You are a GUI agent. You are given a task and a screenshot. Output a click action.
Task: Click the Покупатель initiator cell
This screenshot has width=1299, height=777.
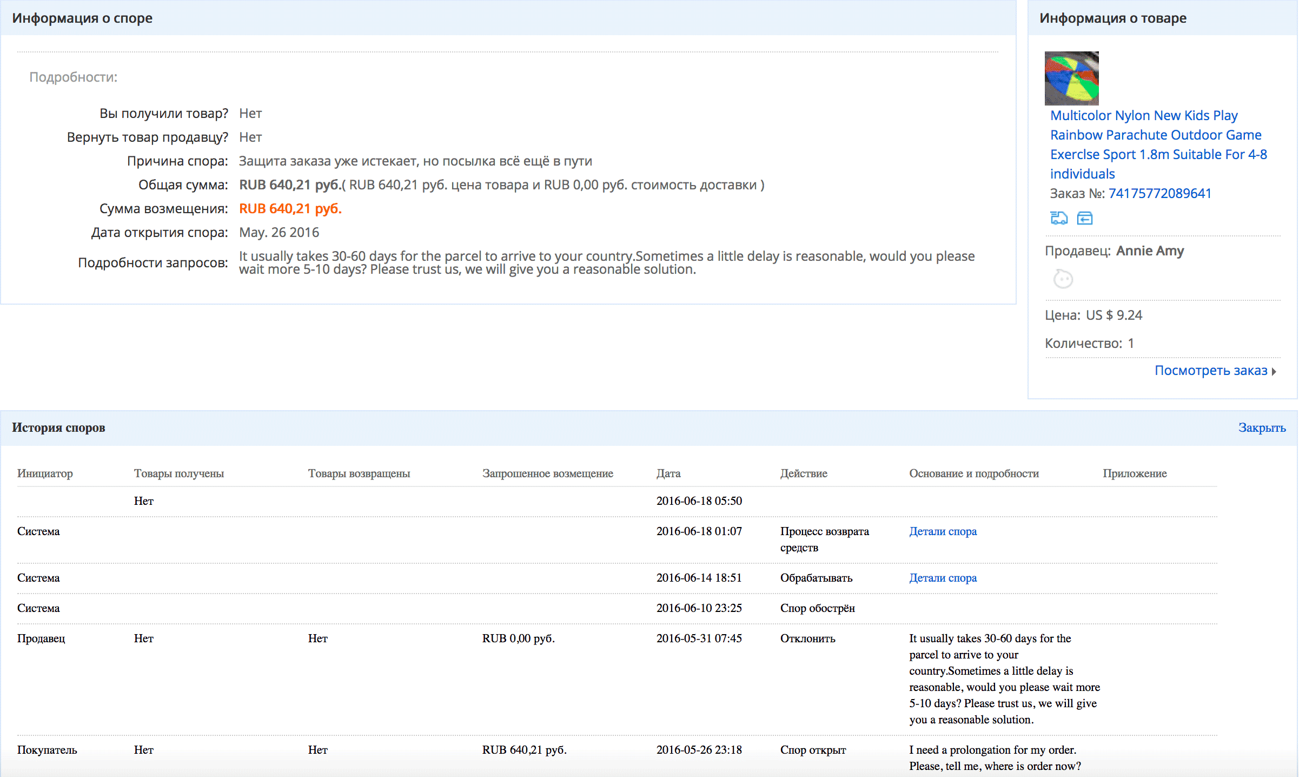(x=47, y=750)
